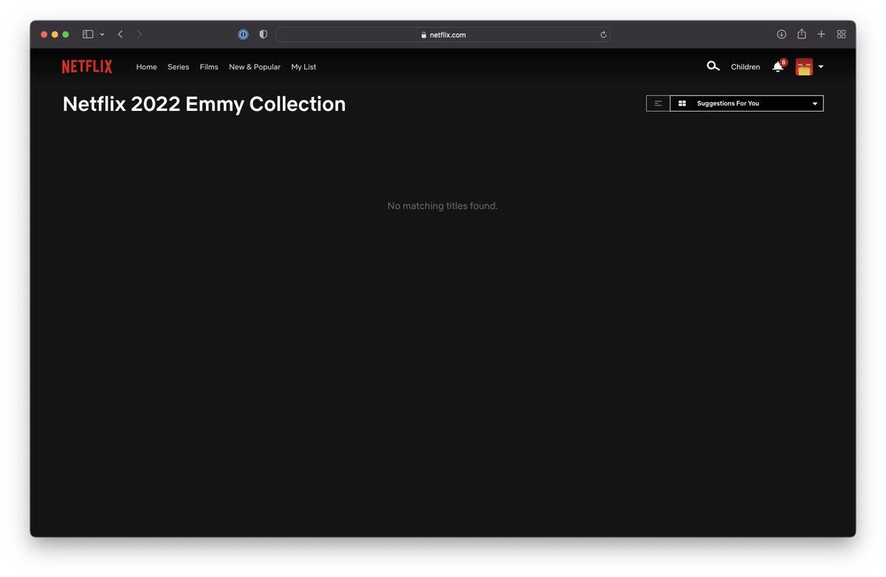The image size is (886, 577).
Task: Reload the page using the refresh icon
Action: pos(603,35)
